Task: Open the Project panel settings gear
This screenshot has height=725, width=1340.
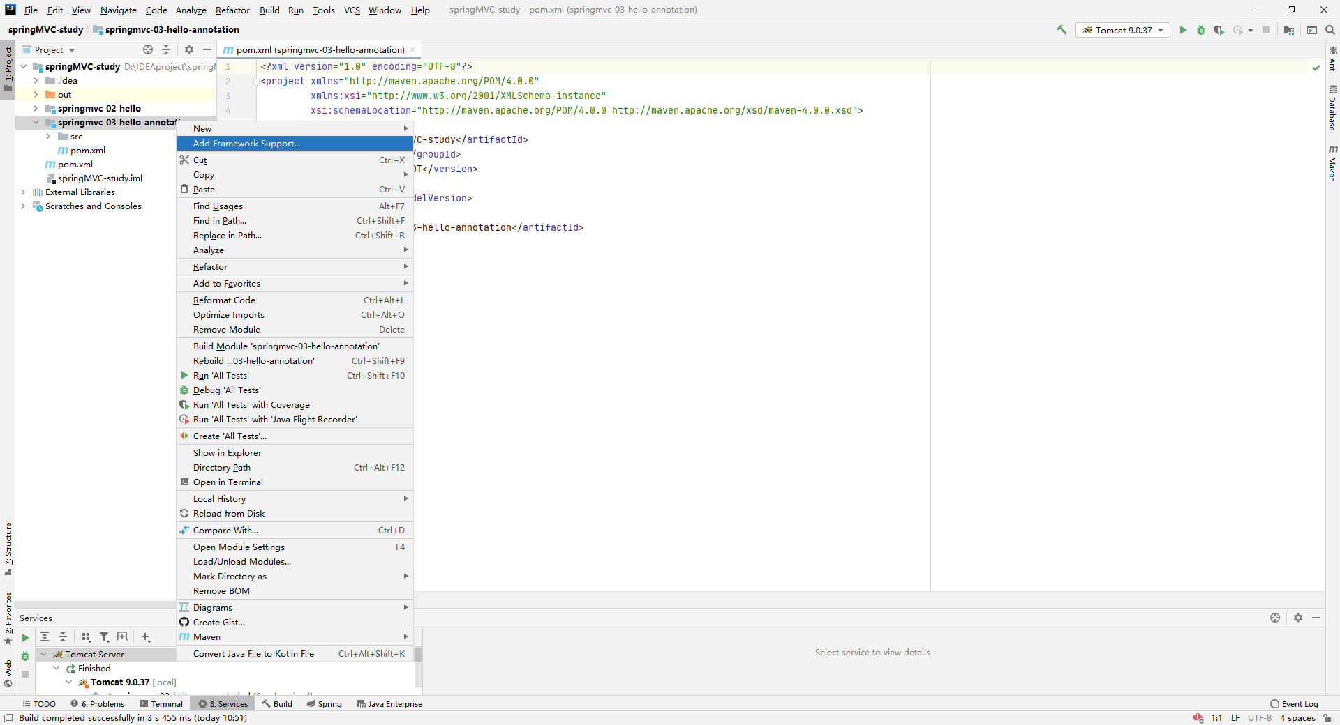Action: tap(189, 49)
